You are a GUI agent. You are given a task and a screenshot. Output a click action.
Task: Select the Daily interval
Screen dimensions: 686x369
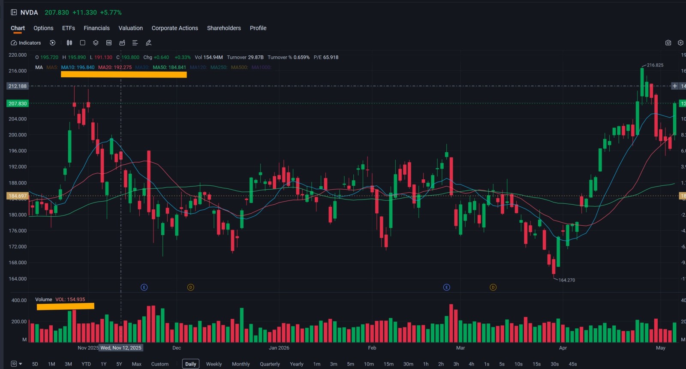pyautogui.click(x=191, y=364)
